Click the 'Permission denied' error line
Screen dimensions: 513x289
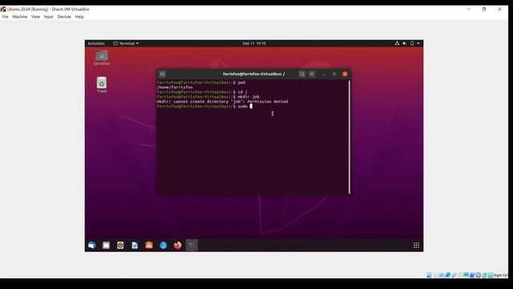click(222, 102)
